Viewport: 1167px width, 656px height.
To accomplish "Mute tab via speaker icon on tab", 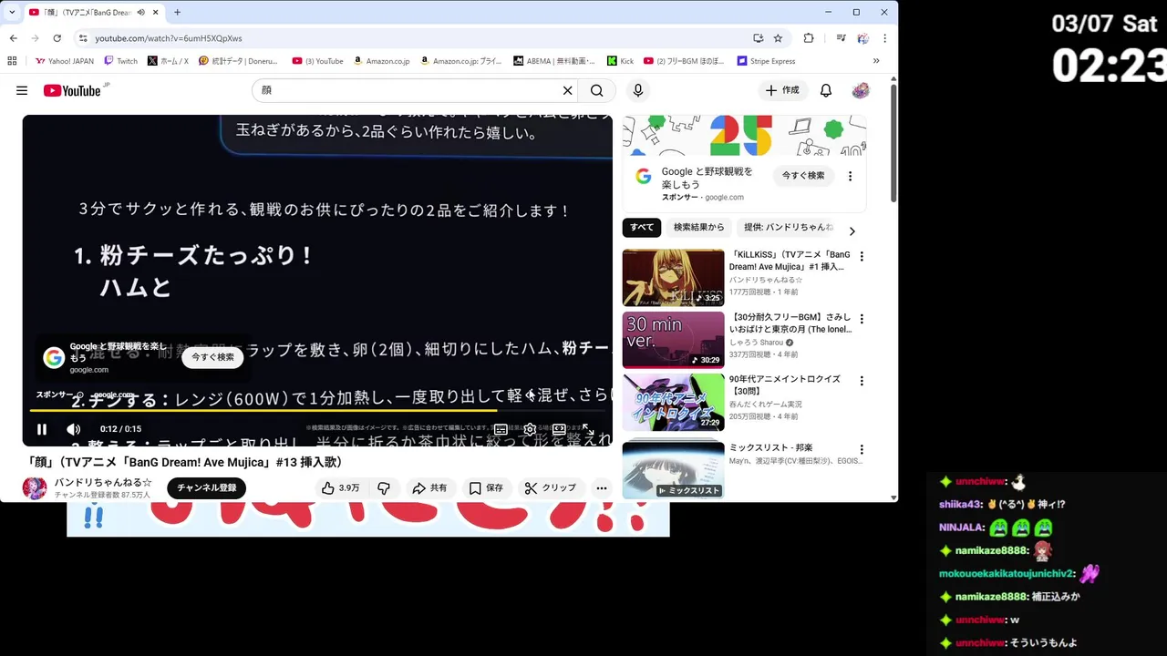I will pyautogui.click(x=140, y=12).
